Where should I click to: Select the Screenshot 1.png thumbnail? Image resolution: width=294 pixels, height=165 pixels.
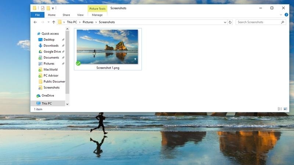tap(107, 47)
